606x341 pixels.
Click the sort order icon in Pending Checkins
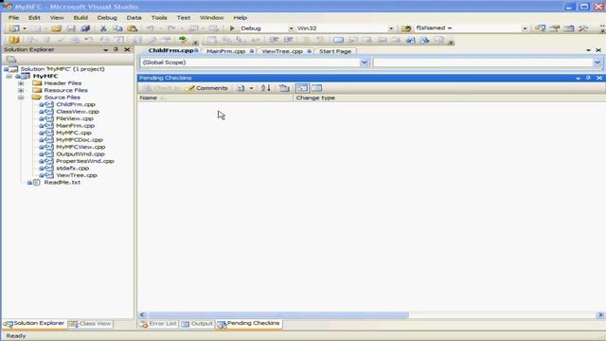pos(265,88)
